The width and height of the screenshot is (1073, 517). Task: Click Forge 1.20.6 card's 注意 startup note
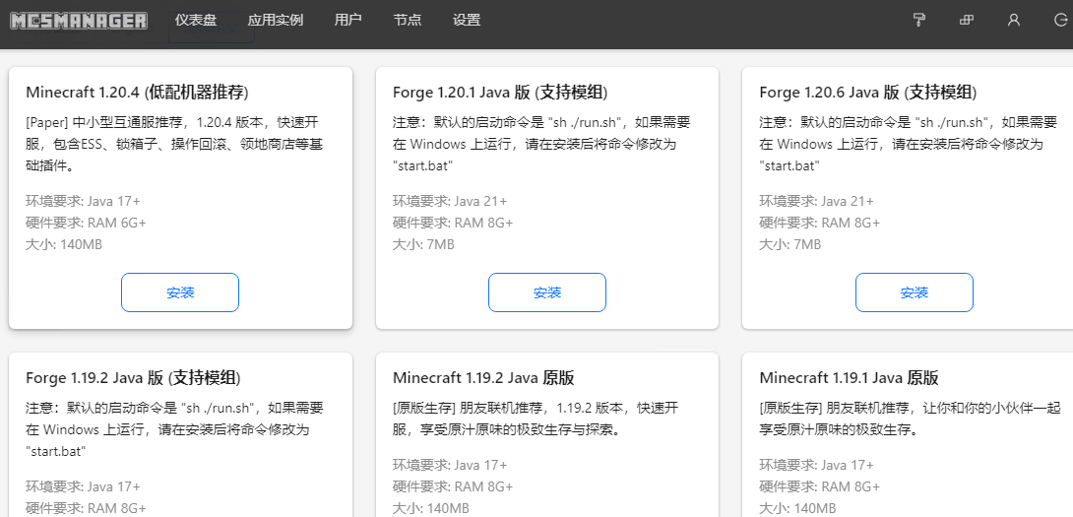[909, 145]
